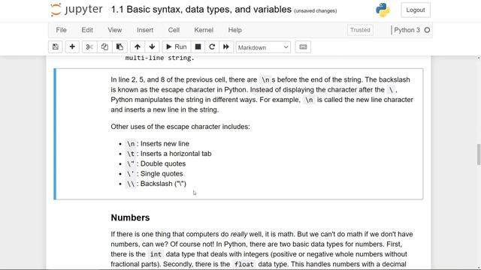Open the Cell menu
The height and width of the screenshot is (270, 481).
pos(174,30)
